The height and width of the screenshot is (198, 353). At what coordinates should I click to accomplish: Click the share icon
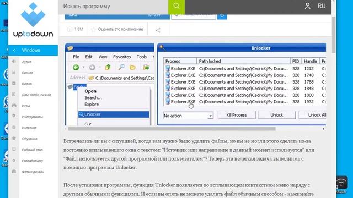[x=158, y=30]
